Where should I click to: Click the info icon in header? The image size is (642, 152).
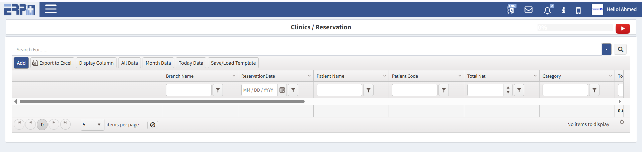click(x=564, y=10)
